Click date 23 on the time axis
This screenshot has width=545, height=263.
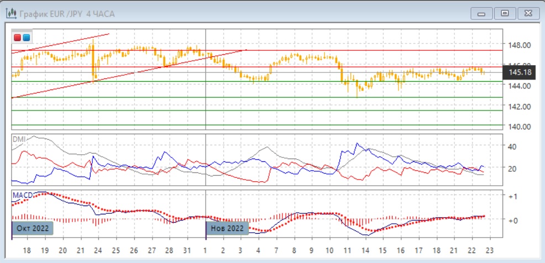[489, 250]
